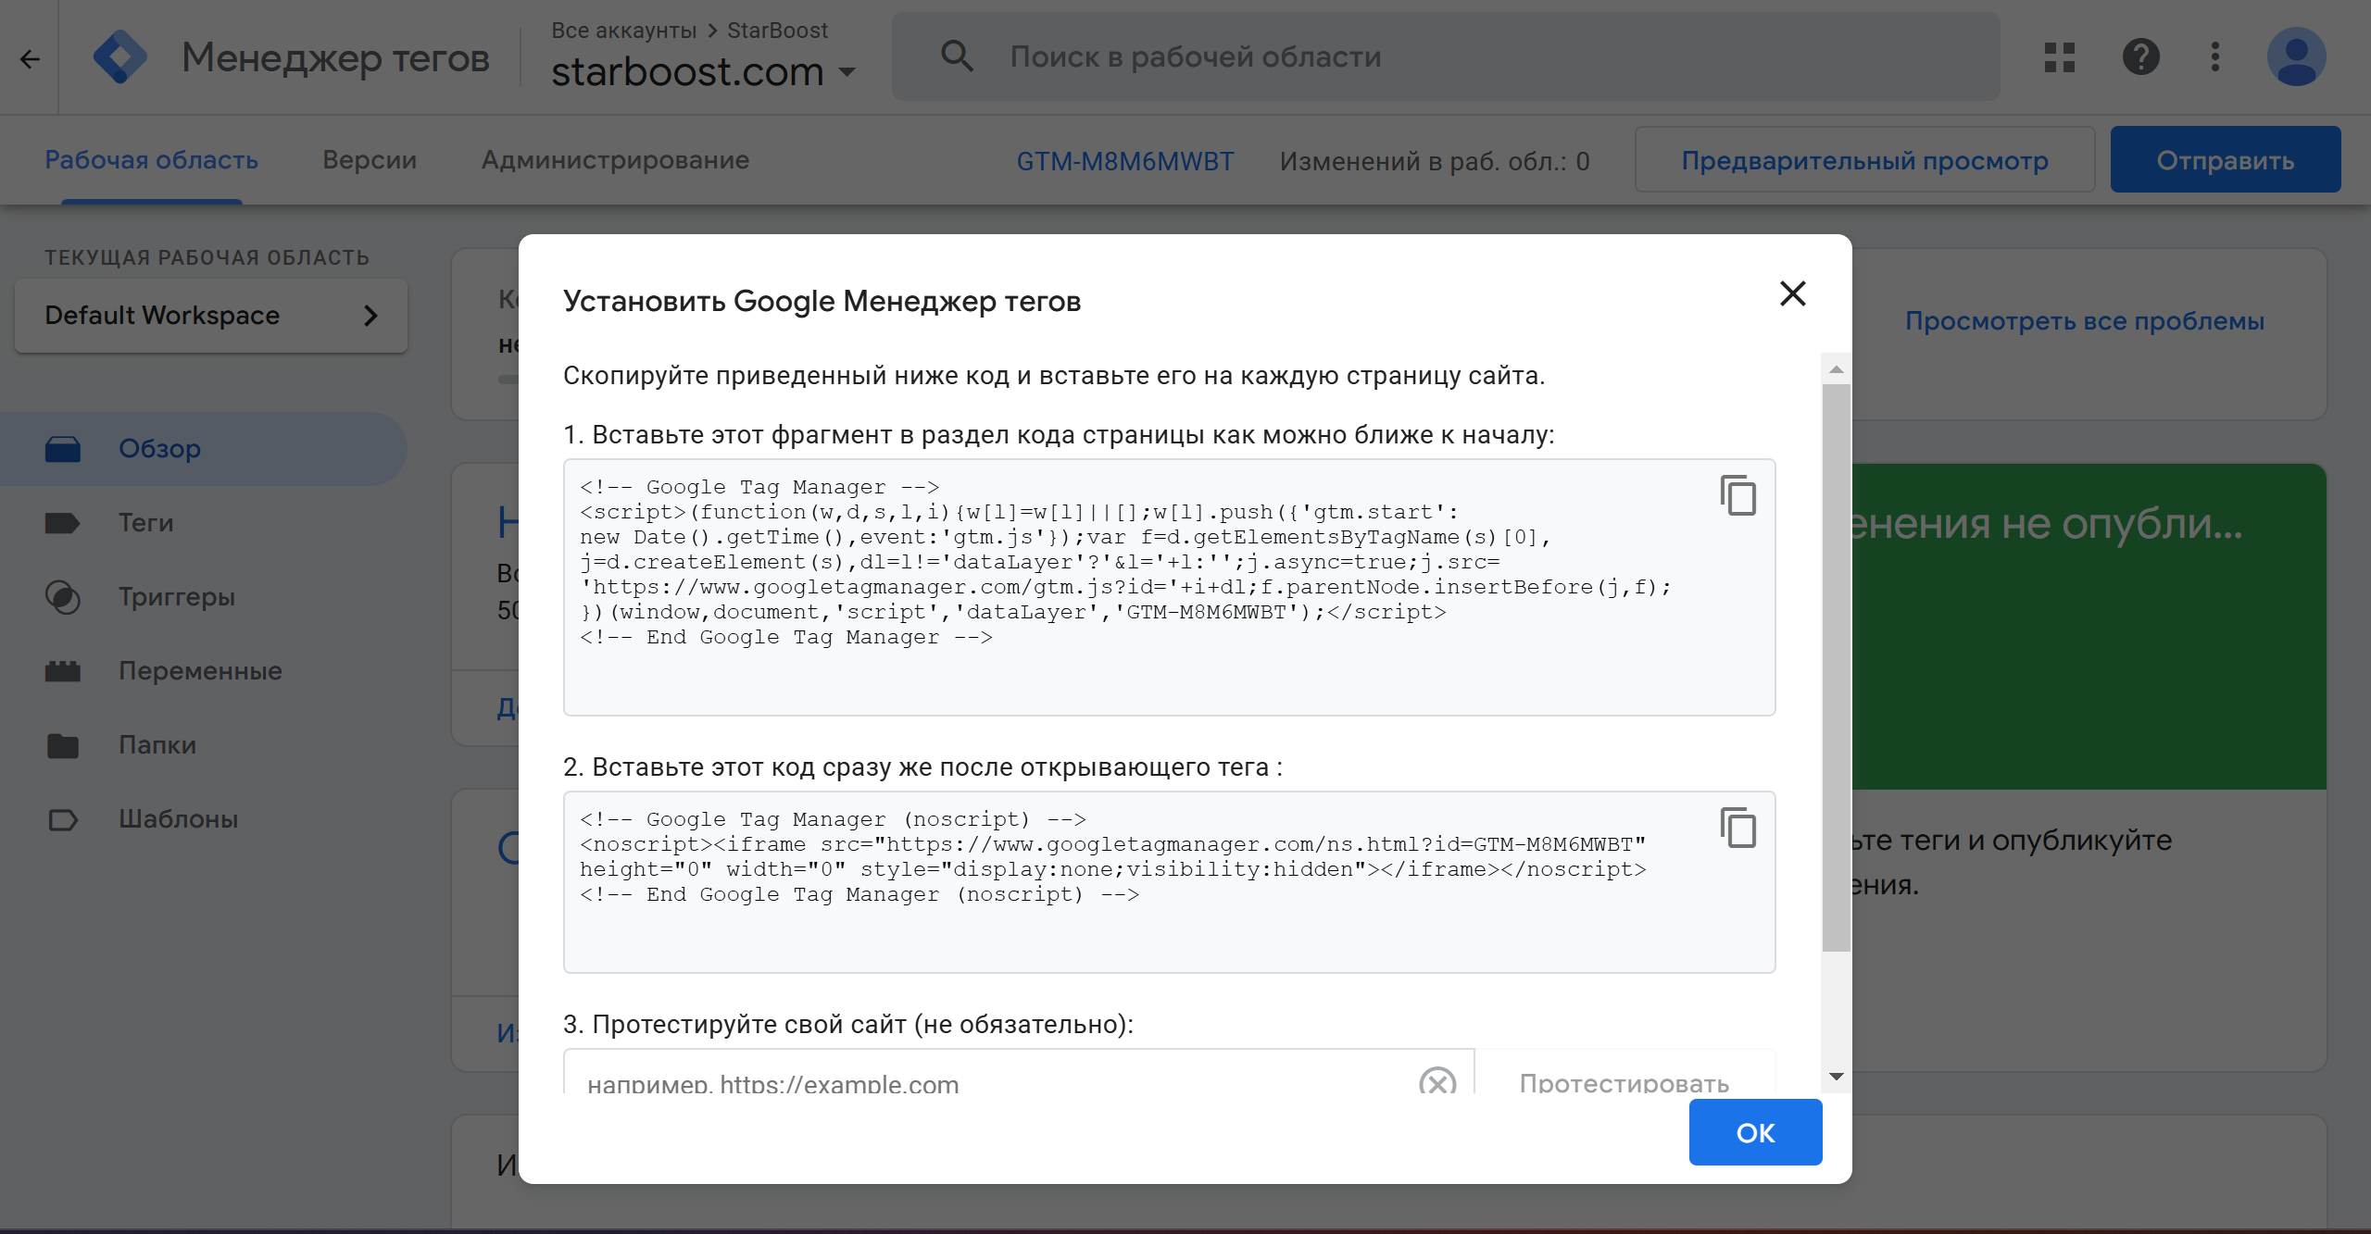Close the install Tag Manager dialog

[1792, 294]
